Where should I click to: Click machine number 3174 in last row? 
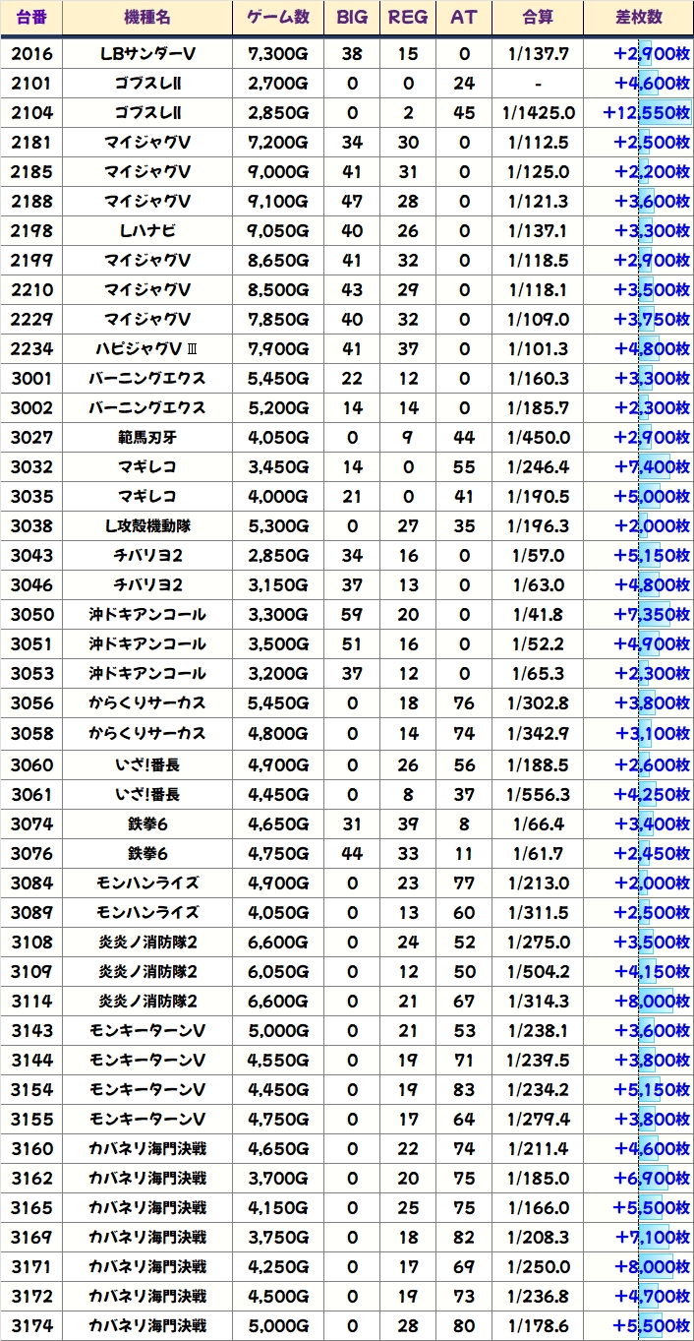pos(31,1325)
